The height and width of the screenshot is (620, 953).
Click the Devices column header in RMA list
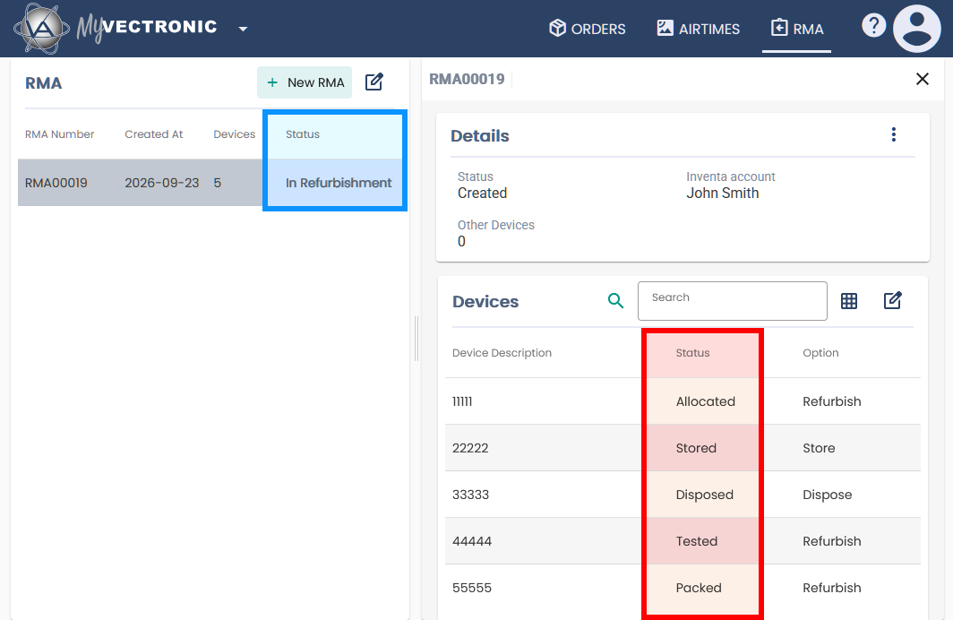[234, 134]
